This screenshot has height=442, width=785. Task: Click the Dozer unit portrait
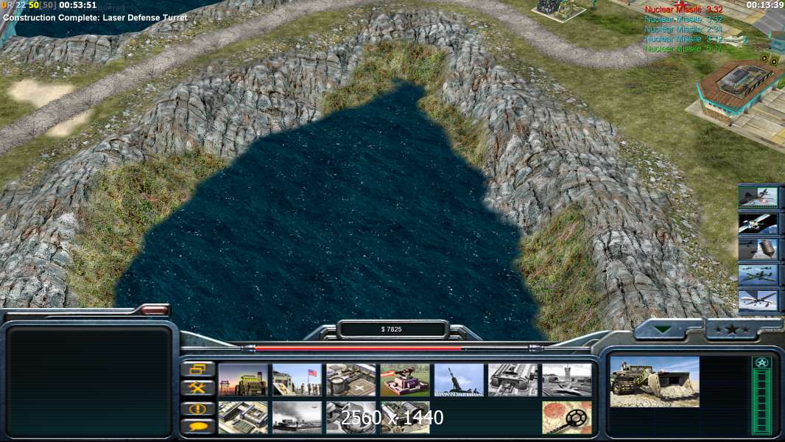coord(655,382)
